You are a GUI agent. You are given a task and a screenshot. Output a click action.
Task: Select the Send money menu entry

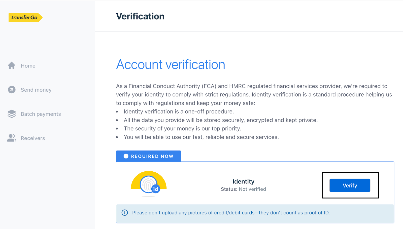[36, 90]
